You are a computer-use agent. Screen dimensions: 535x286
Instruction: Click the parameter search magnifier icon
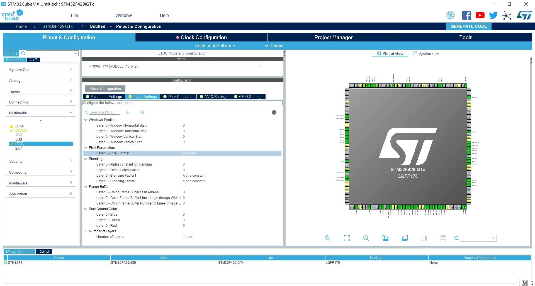click(x=86, y=112)
